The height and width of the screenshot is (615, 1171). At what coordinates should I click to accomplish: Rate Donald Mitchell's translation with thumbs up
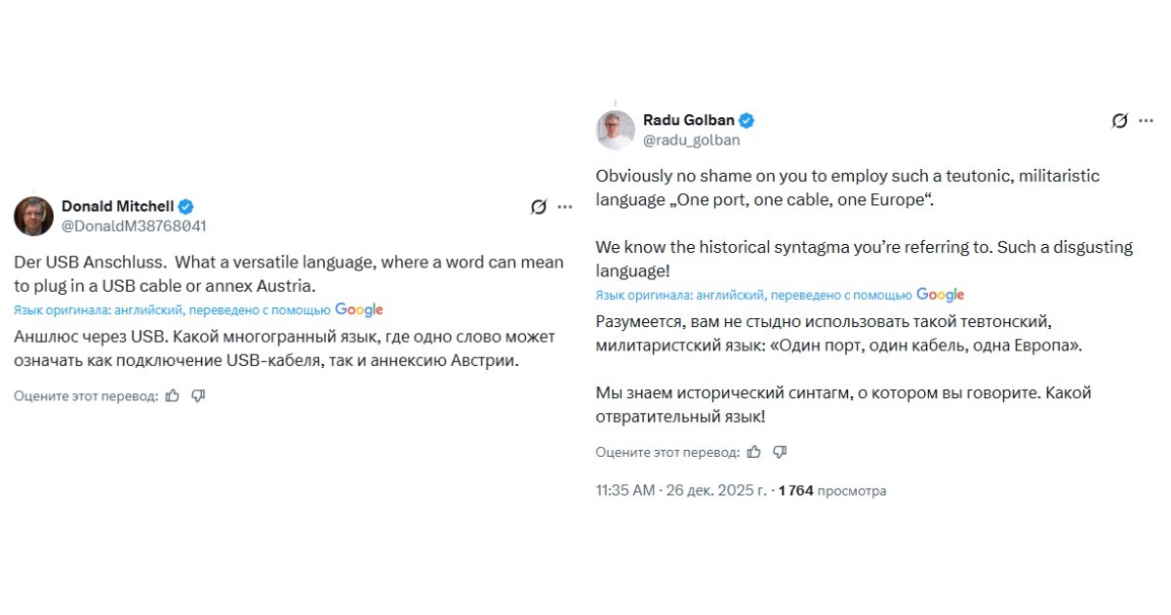pos(172,396)
